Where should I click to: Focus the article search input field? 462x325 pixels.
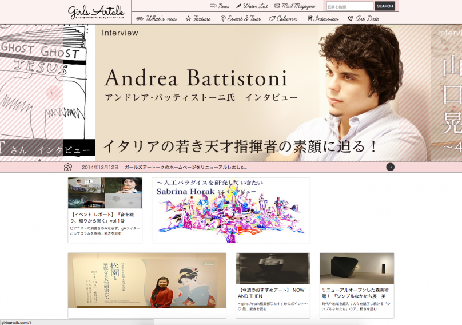point(350,6)
